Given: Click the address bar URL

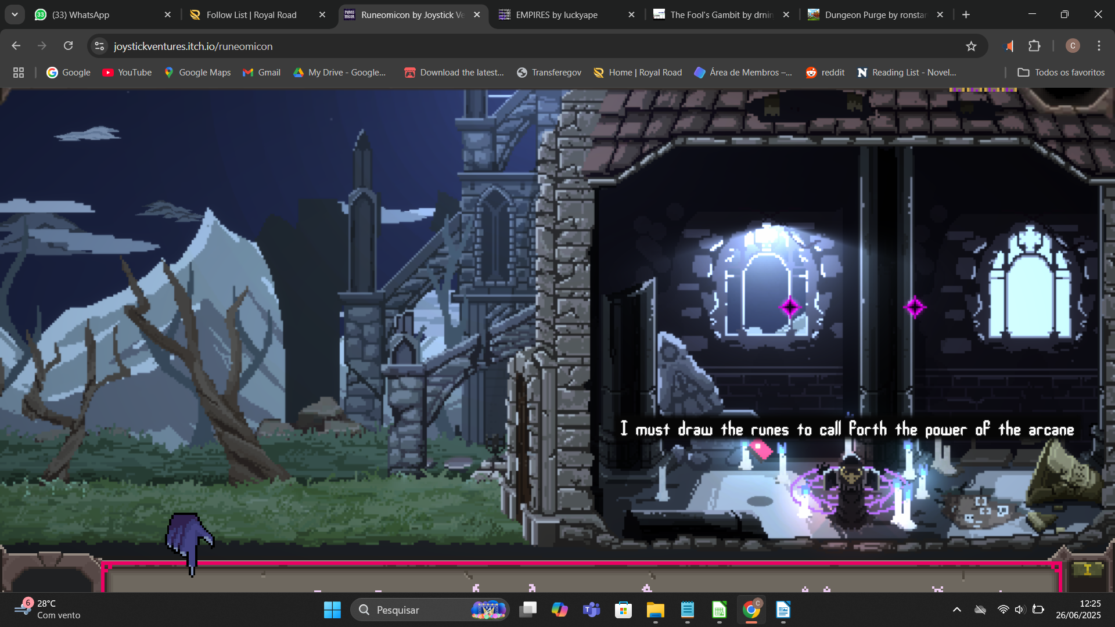Looking at the screenshot, I should pyautogui.click(x=193, y=46).
